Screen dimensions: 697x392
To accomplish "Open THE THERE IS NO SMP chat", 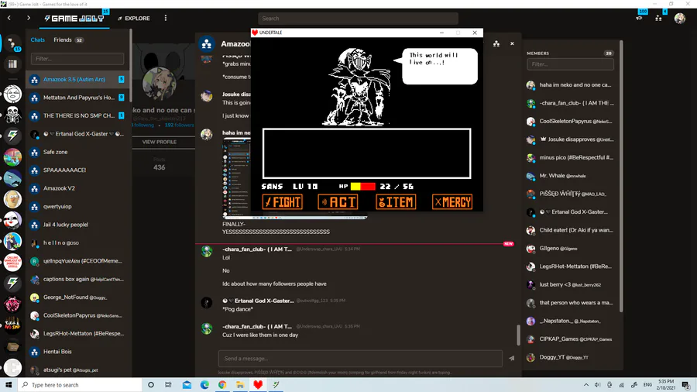I will [x=77, y=115].
